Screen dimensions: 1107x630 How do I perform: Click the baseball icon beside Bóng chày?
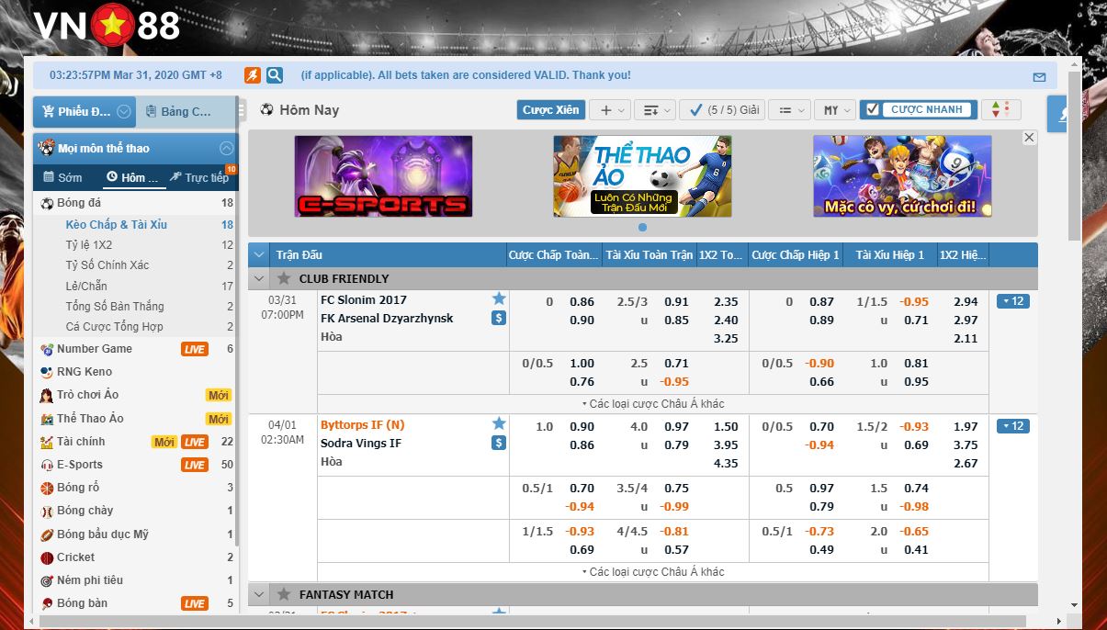[47, 511]
